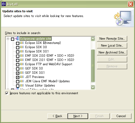The image size is (135, 123).
Task: Click the feature icon beside Visual Editor Updates
Action: coord(22,85)
